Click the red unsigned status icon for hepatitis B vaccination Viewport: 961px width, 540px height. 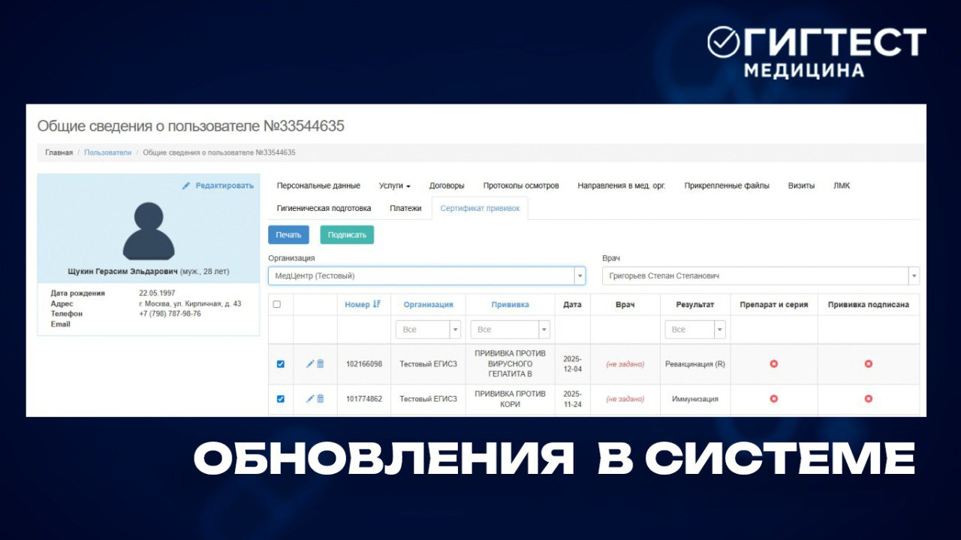pos(868,364)
